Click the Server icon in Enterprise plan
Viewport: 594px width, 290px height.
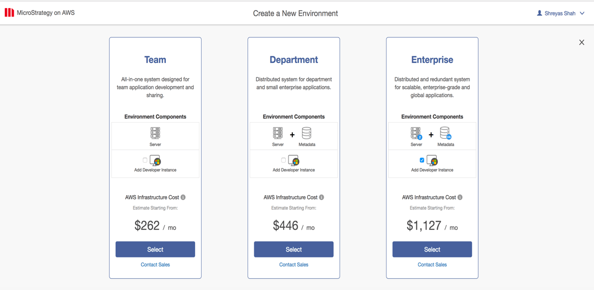(x=416, y=133)
